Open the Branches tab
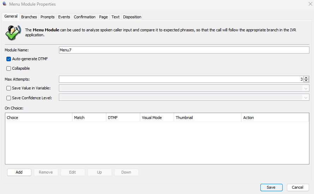 tap(29, 17)
